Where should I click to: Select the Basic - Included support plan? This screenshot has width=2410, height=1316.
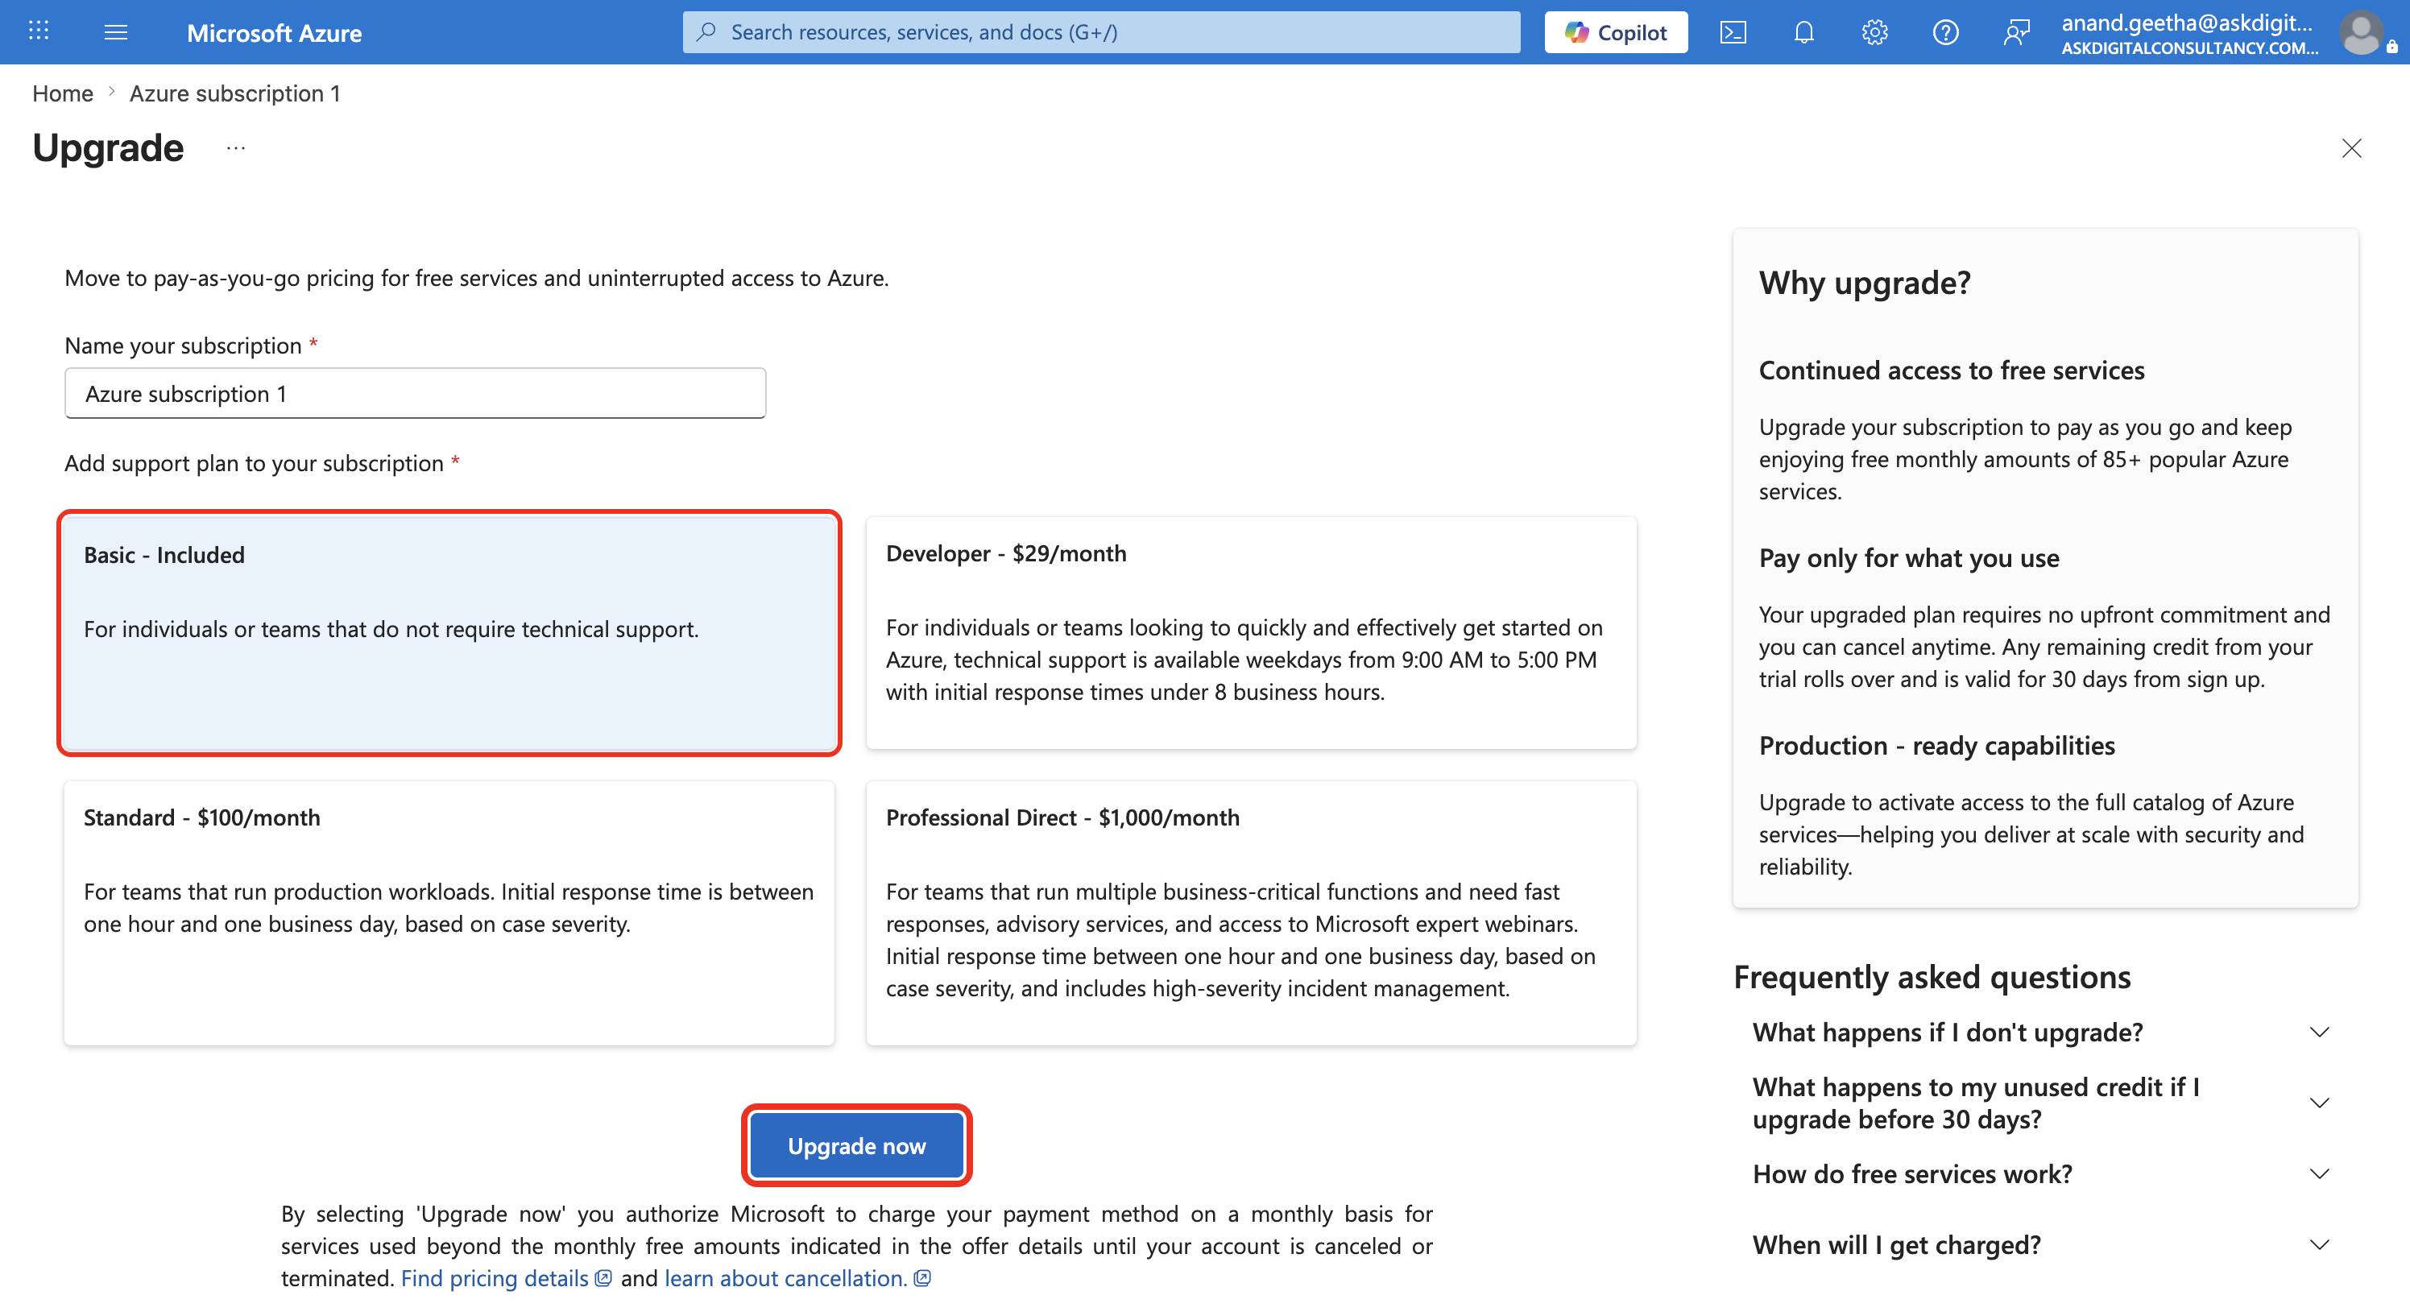[449, 633]
